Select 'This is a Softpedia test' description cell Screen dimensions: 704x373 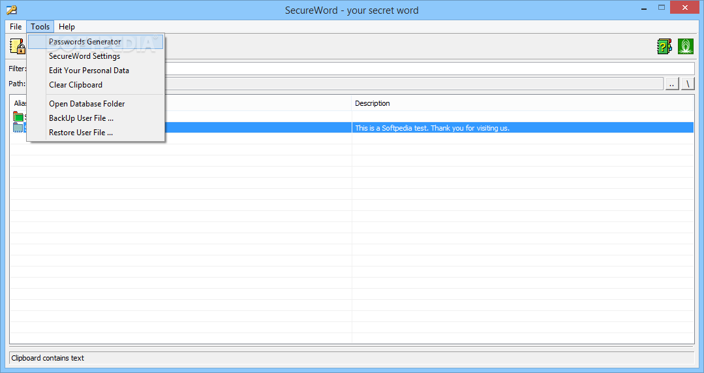pos(523,128)
